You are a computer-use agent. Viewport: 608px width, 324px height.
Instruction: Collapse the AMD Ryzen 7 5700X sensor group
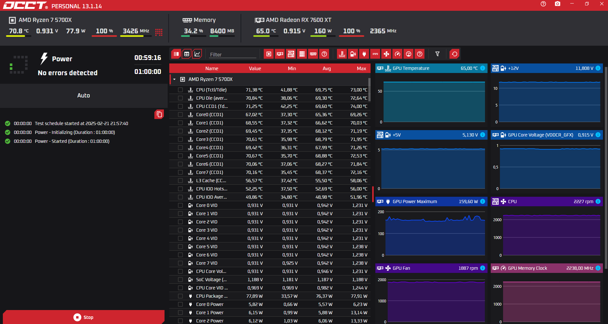tap(174, 79)
